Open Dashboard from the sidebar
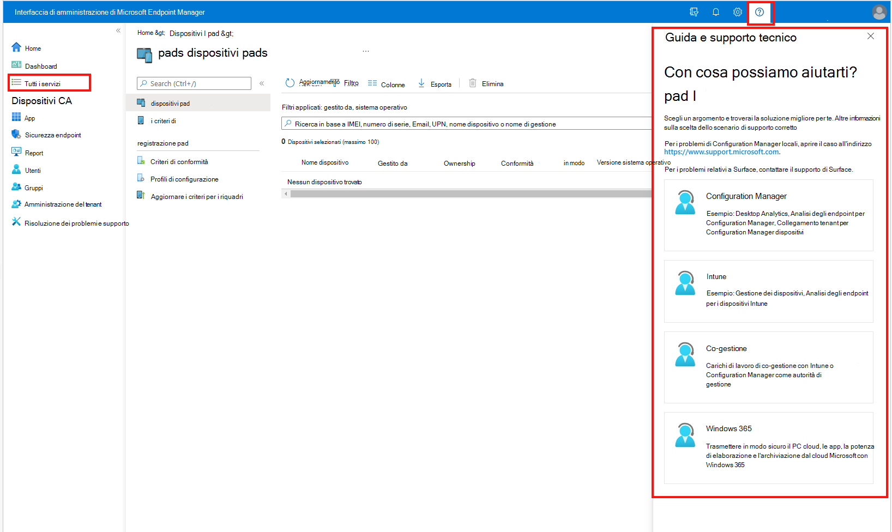Screen dimensions: 892x532 [x=41, y=66]
